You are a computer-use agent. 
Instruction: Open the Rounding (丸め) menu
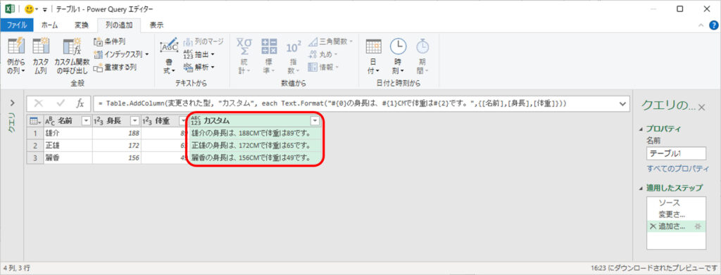[323, 54]
